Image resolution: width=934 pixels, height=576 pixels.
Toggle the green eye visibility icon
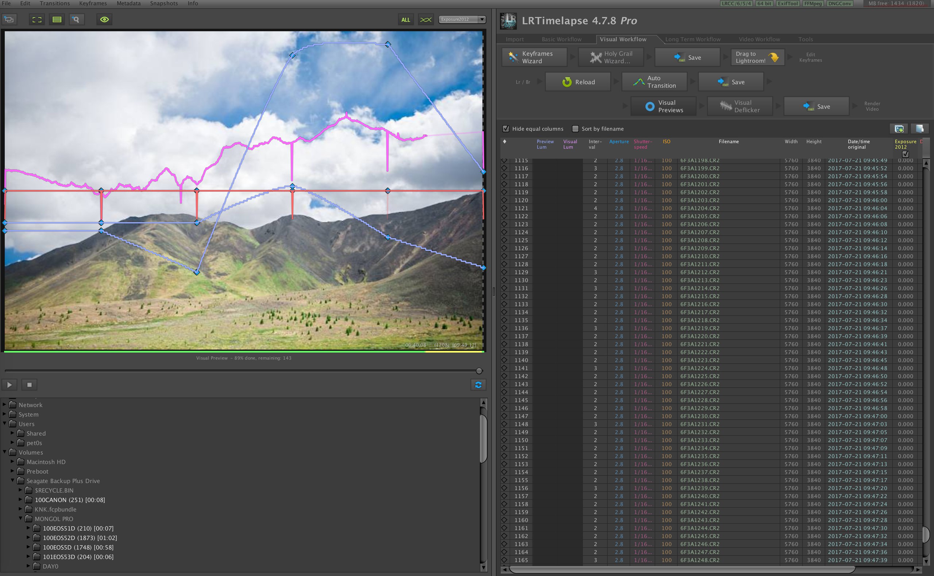pos(104,19)
